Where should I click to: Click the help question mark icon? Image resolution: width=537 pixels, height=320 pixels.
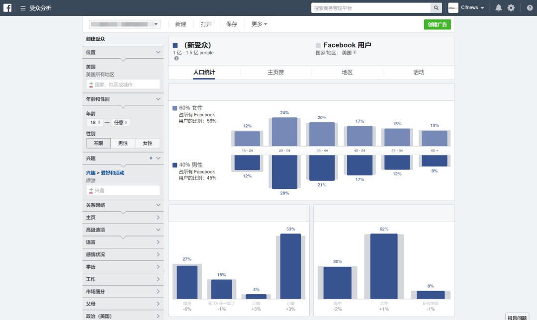530,8
